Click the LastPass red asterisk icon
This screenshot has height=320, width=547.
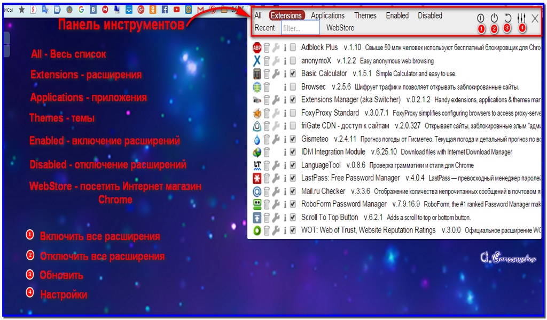click(x=257, y=178)
